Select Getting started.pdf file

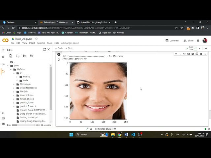29,118
